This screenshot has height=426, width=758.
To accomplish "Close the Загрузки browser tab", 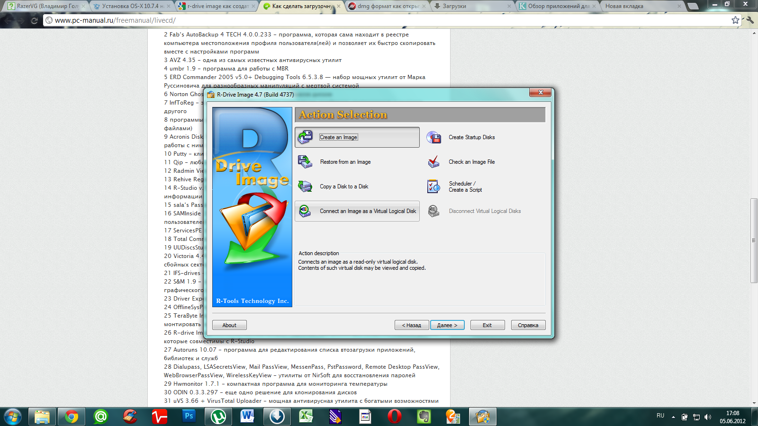I will [x=509, y=6].
